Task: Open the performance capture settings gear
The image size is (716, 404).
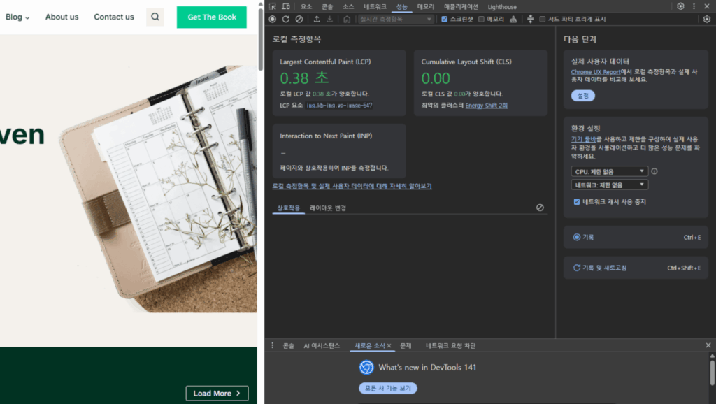Action: pyautogui.click(x=706, y=19)
